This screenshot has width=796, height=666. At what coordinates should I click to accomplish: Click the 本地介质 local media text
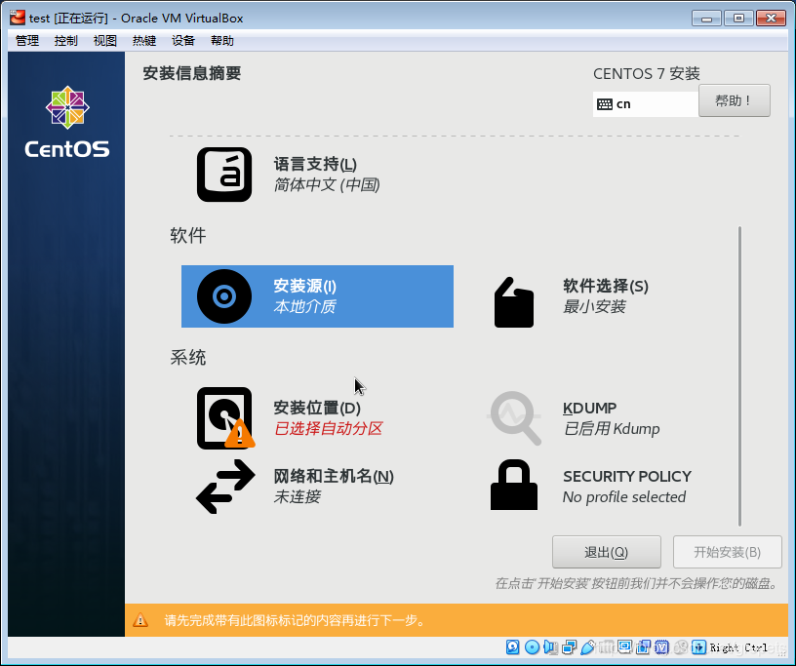(304, 306)
